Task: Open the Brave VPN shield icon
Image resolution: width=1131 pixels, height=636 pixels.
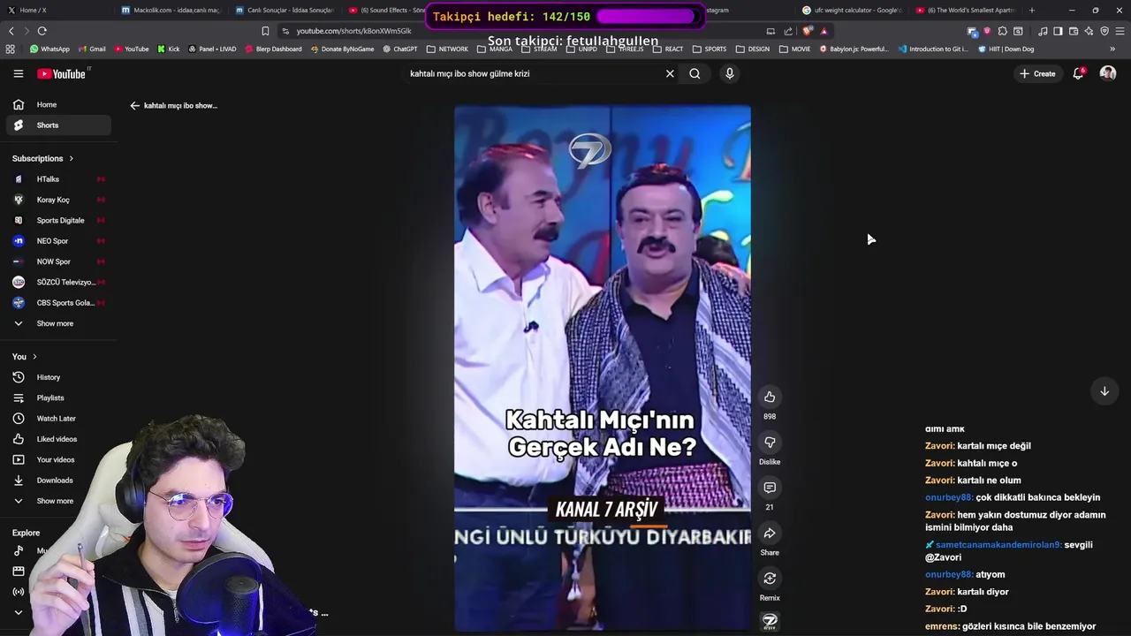Action: tap(1104, 31)
